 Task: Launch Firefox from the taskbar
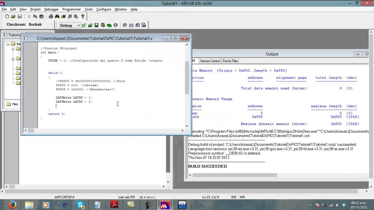coord(12,205)
